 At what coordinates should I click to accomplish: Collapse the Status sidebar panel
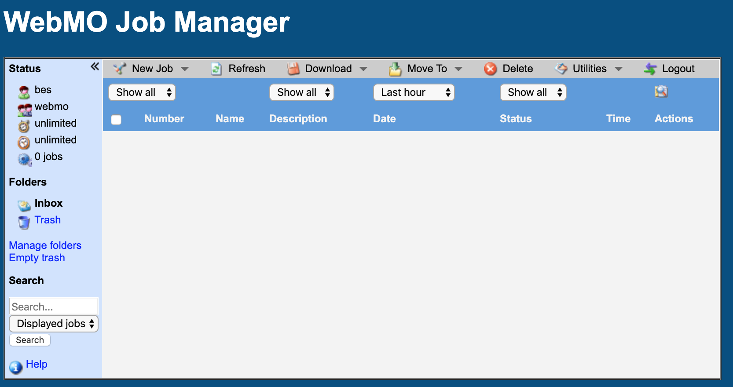tap(95, 67)
